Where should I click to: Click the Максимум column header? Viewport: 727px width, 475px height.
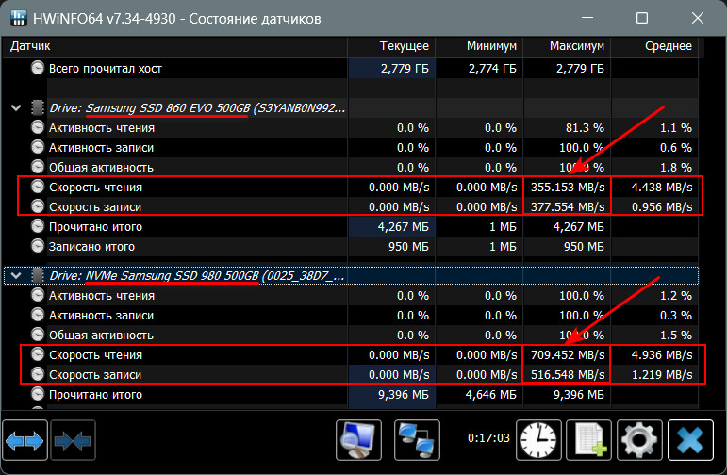coord(567,46)
